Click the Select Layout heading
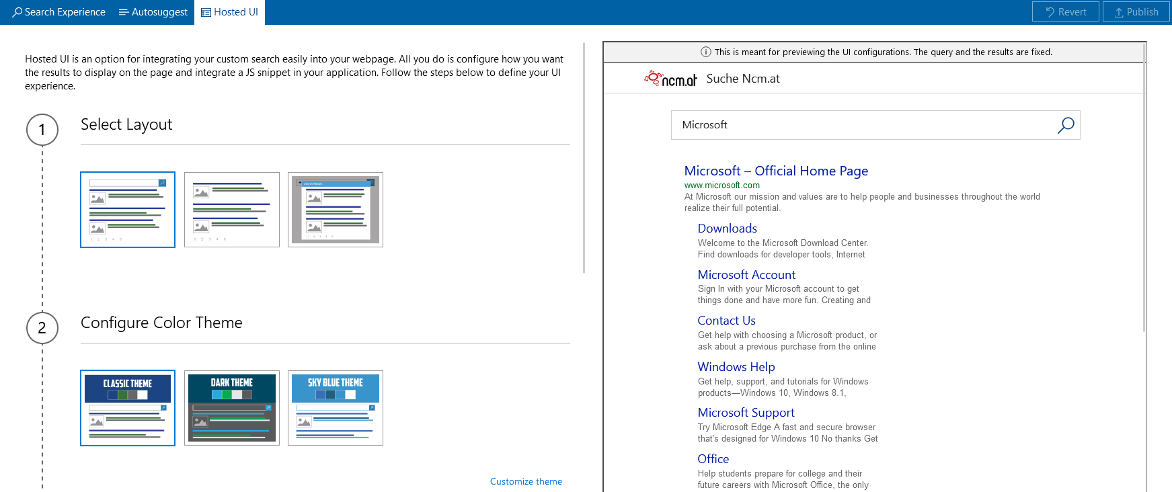The image size is (1172, 492). point(126,124)
